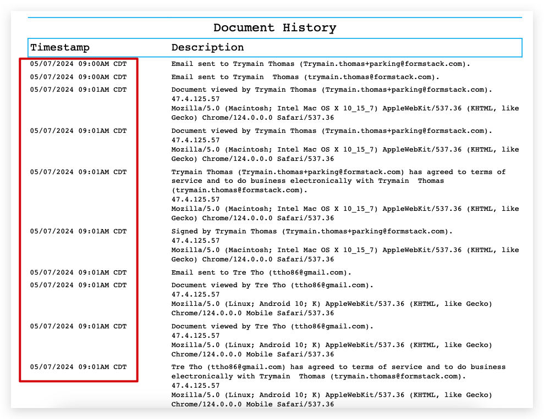Select the Description column header
The width and height of the screenshot is (544, 419).
207,48
